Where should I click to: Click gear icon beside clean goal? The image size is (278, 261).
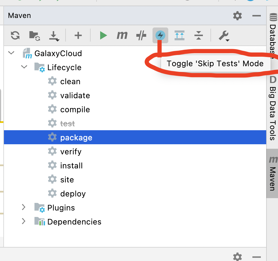click(52, 81)
